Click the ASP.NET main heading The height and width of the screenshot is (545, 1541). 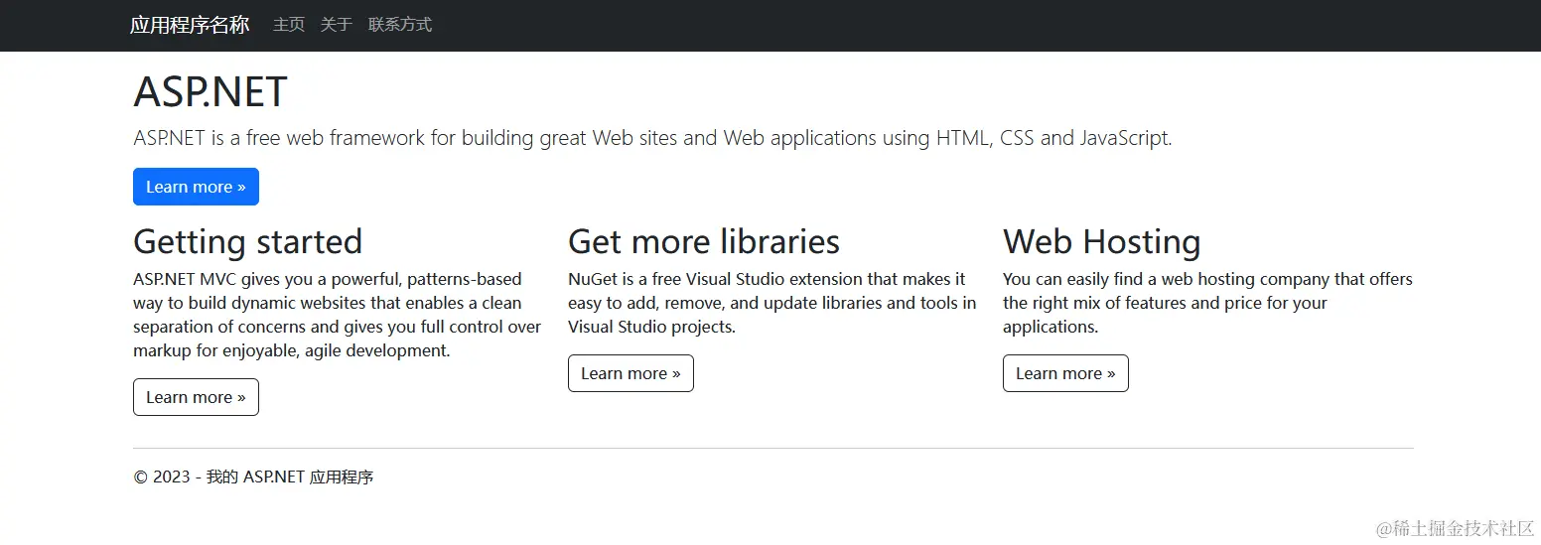coord(210,92)
